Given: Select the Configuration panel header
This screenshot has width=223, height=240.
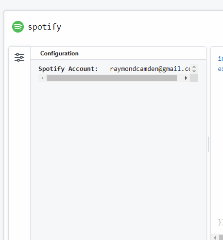Looking at the screenshot, I should coord(59,53).
